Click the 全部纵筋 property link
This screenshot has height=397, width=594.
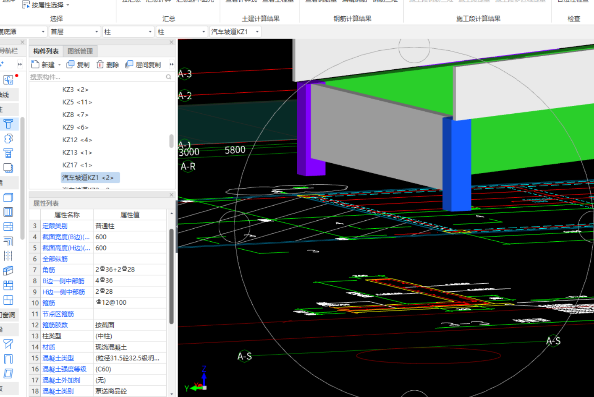55,259
